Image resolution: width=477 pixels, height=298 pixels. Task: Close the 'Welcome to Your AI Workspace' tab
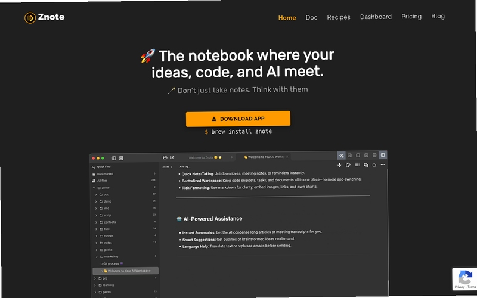287,157
